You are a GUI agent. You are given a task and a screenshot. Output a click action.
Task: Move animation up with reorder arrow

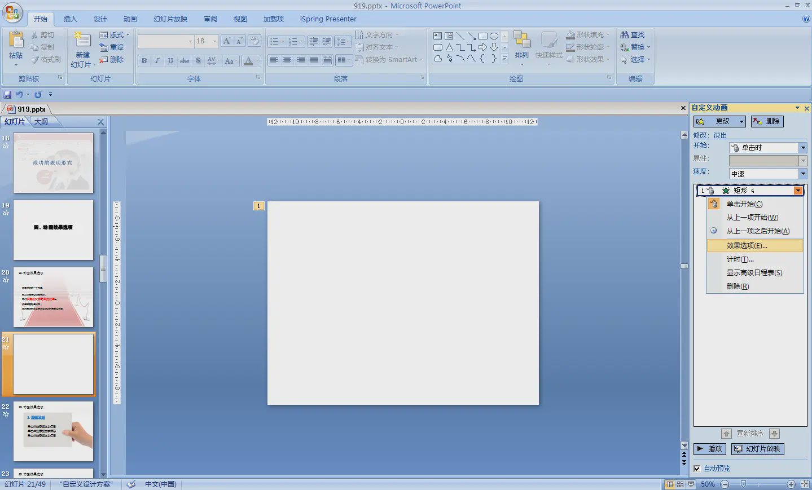[x=726, y=434]
